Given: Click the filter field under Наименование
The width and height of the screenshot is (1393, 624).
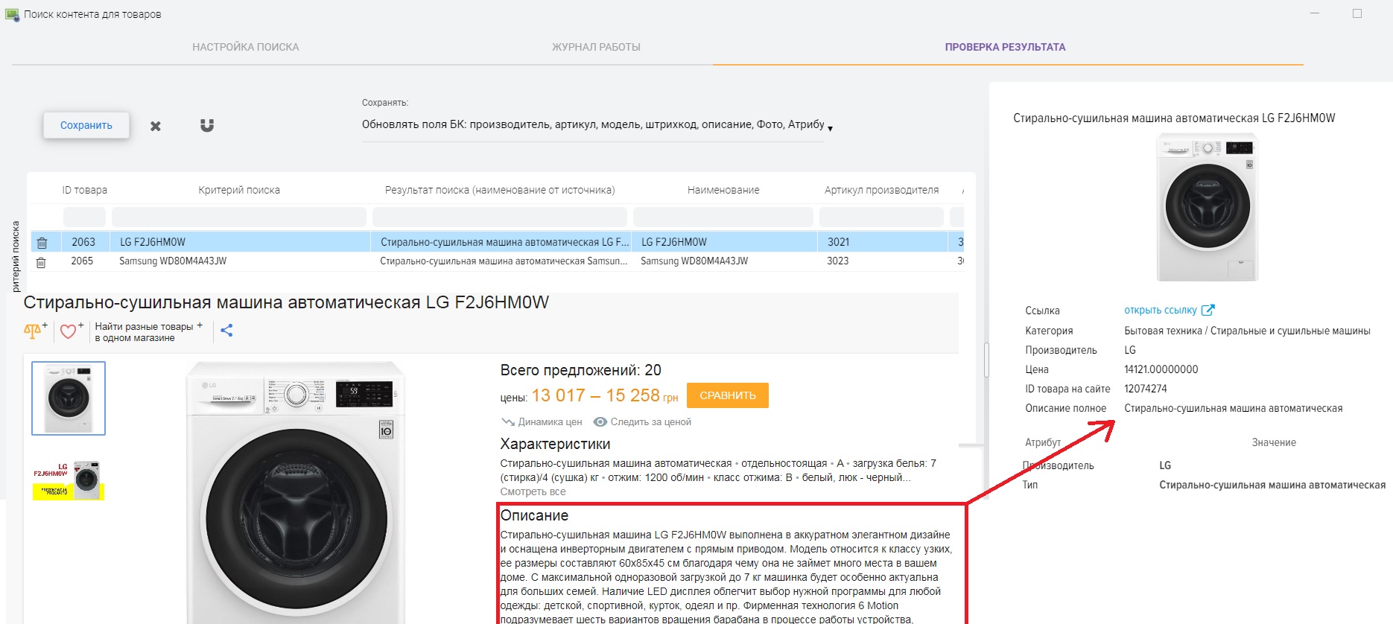Looking at the screenshot, I should click(x=723, y=217).
